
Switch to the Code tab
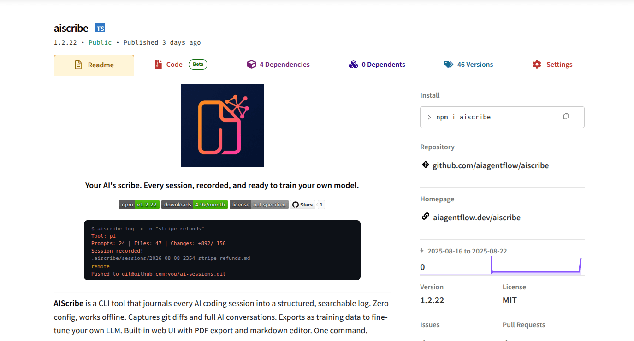point(181,65)
